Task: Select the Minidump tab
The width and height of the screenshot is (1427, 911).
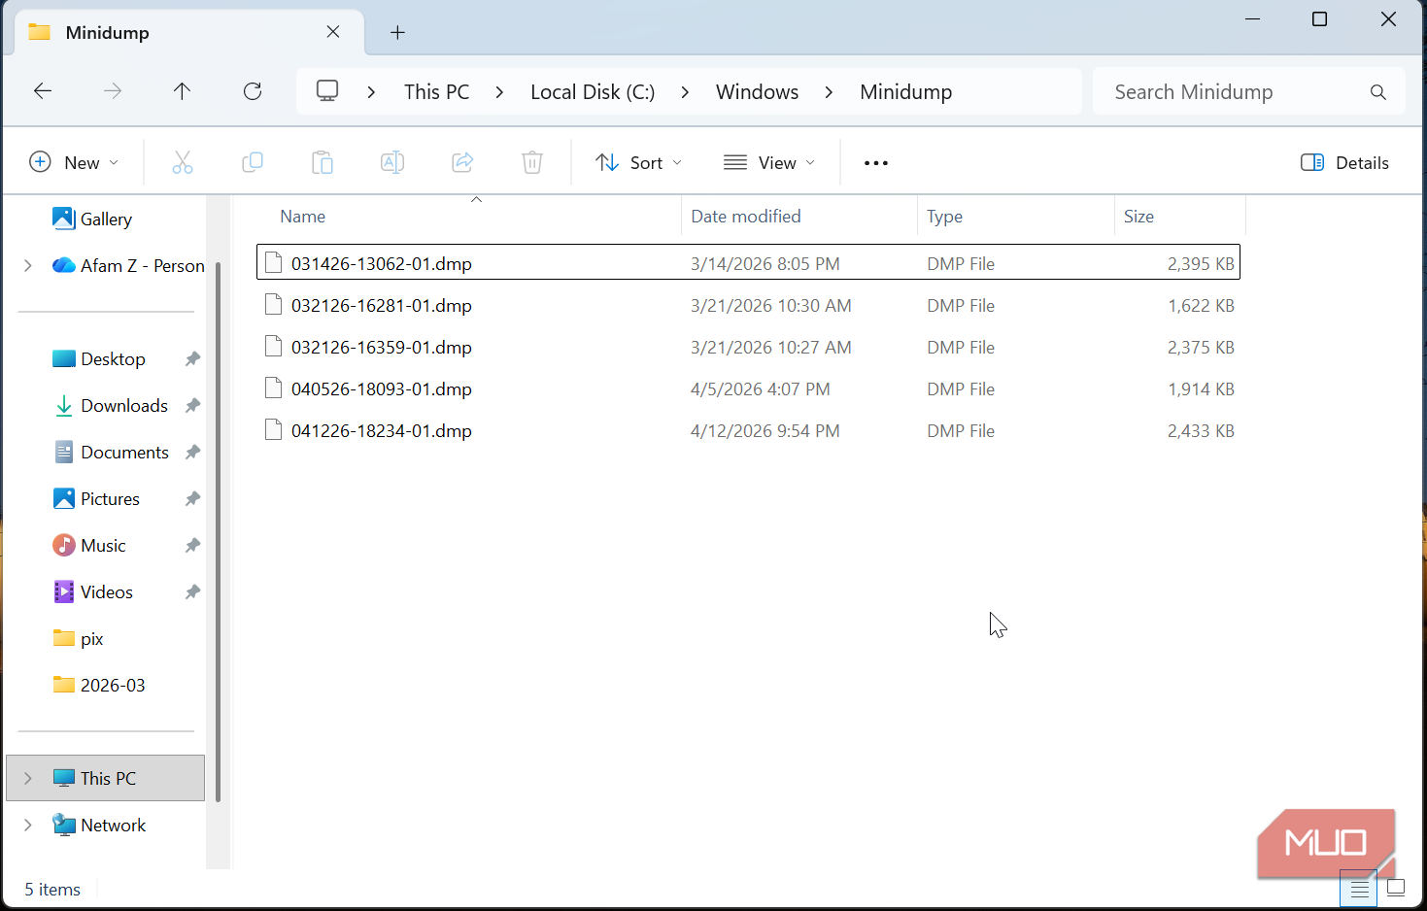Action: pos(190,33)
